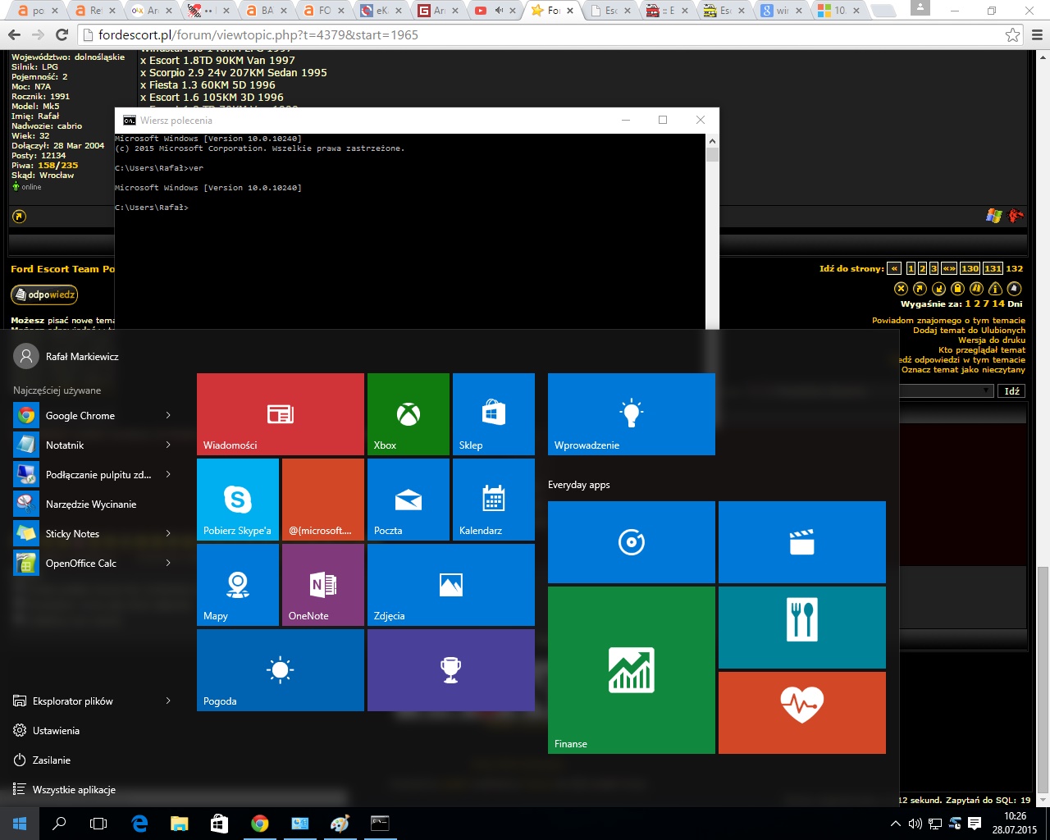Open the Pogoda weather tile
1050x840 pixels.
click(x=280, y=670)
